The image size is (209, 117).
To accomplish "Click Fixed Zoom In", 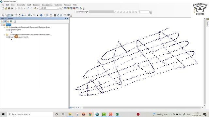I will click(x=16, y=15).
